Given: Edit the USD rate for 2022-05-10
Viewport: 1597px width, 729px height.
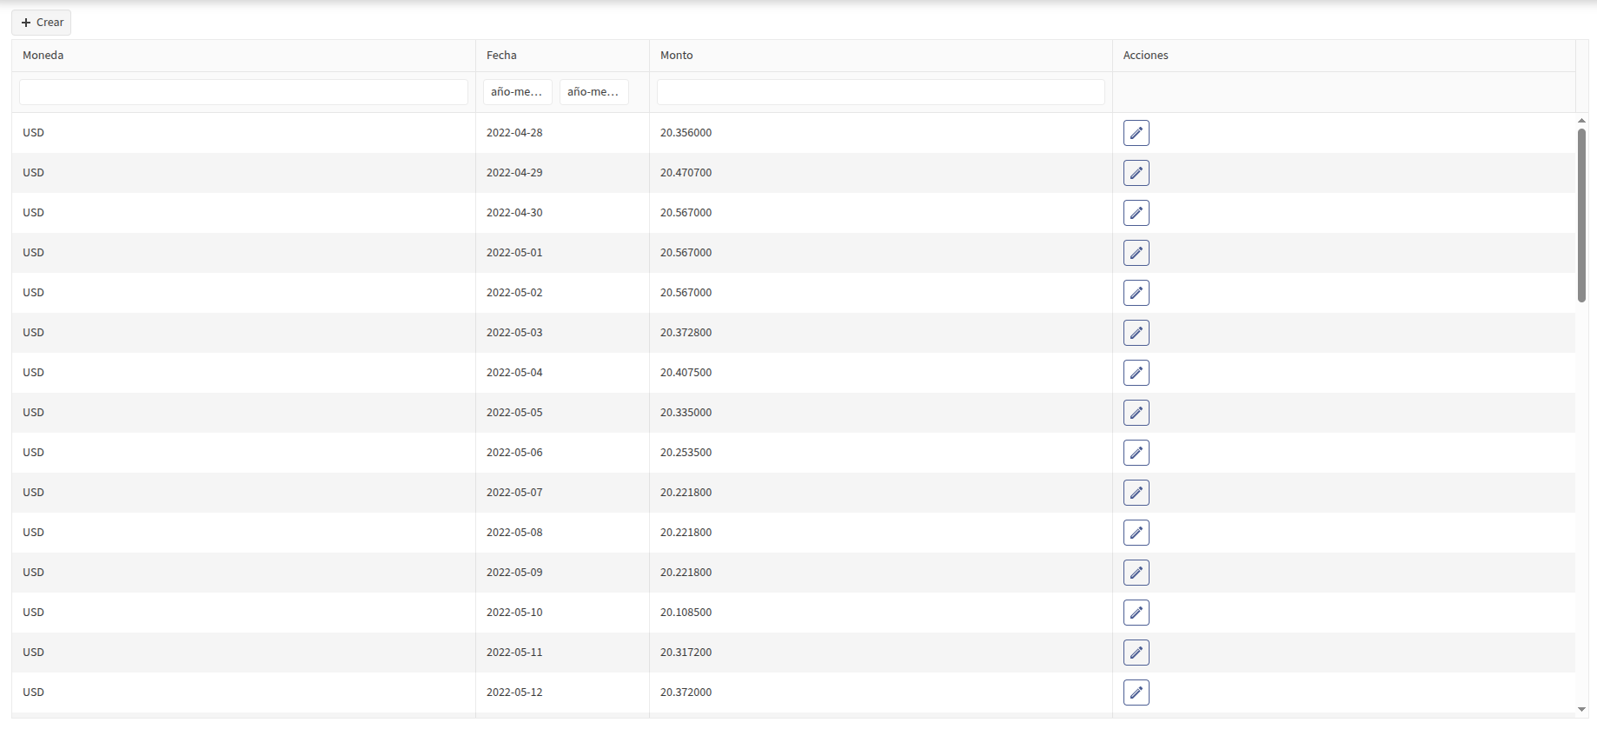Looking at the screenshot, I should (x=1136, y=613).
